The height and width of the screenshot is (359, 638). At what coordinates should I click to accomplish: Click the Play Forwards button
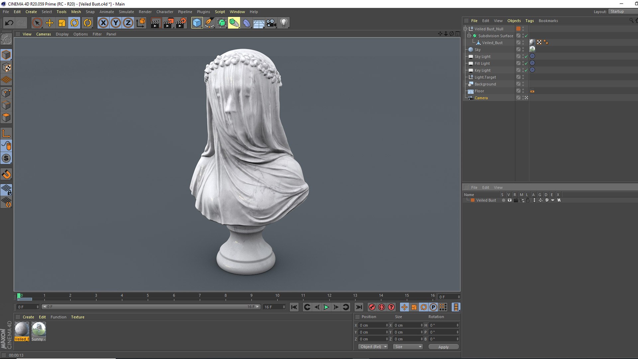tap(326, 307)
